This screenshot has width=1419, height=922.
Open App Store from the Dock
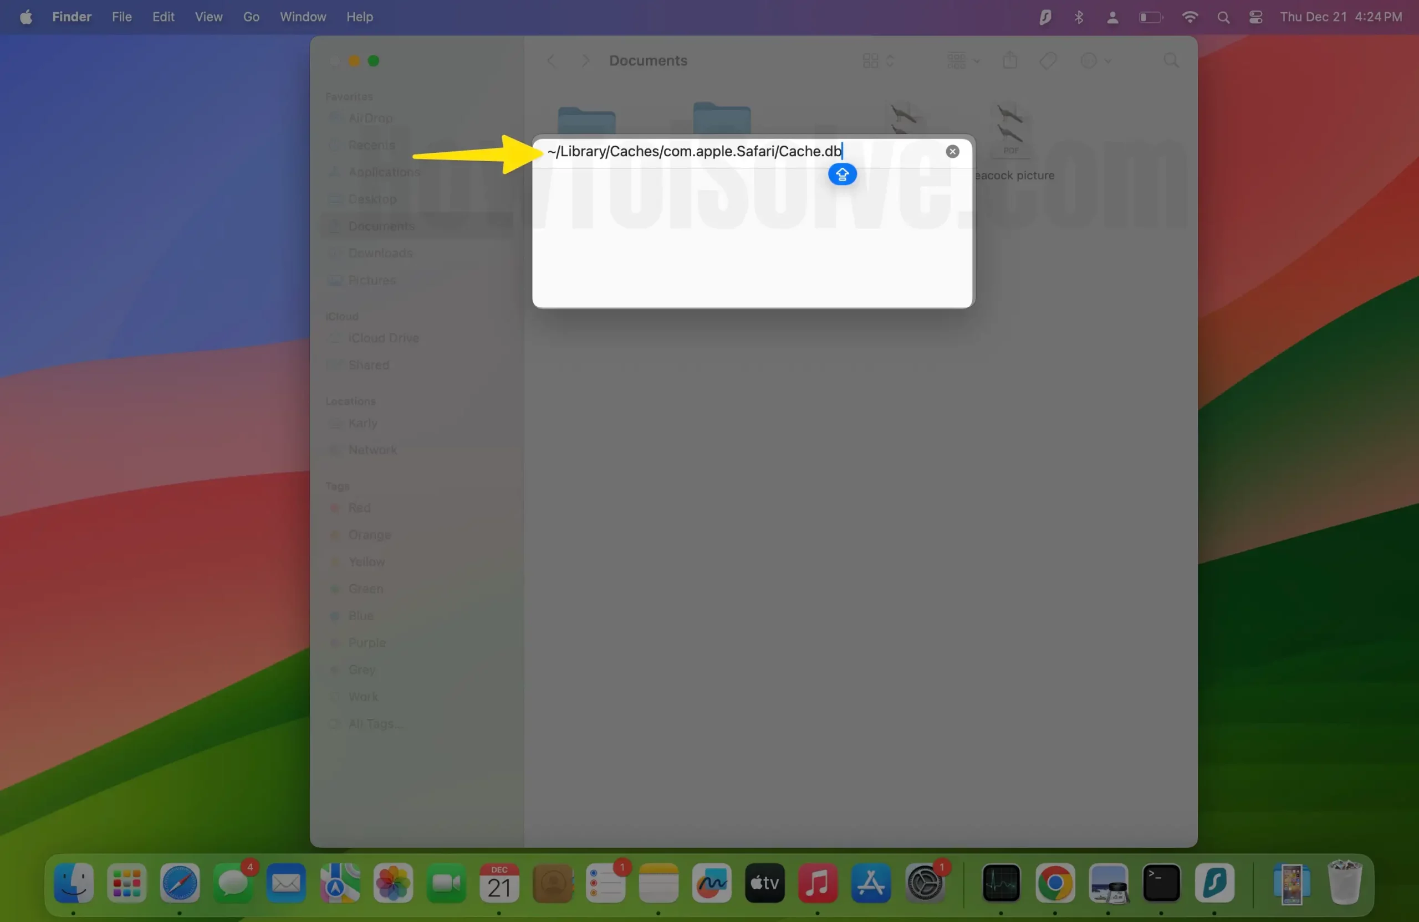pos(870,883)
